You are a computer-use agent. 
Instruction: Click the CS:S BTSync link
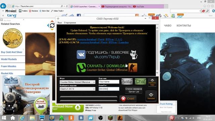tap(110, 40)
